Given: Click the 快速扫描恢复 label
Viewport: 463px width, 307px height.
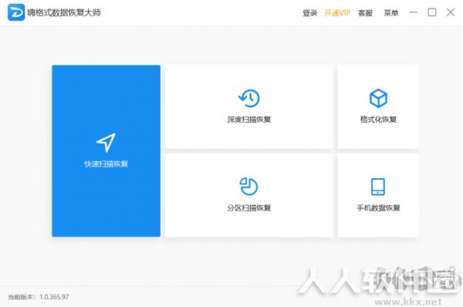Looking at the screenshot, I should point(106,164).
